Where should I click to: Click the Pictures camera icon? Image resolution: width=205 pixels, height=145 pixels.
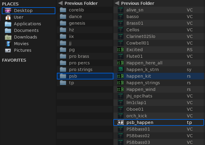click(x=8, y=50)
